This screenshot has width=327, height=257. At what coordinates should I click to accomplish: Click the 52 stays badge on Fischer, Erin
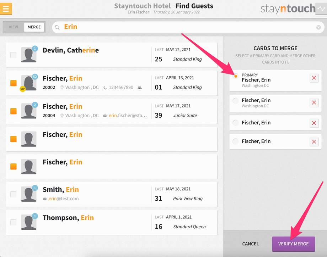click(x=35, y=77)
